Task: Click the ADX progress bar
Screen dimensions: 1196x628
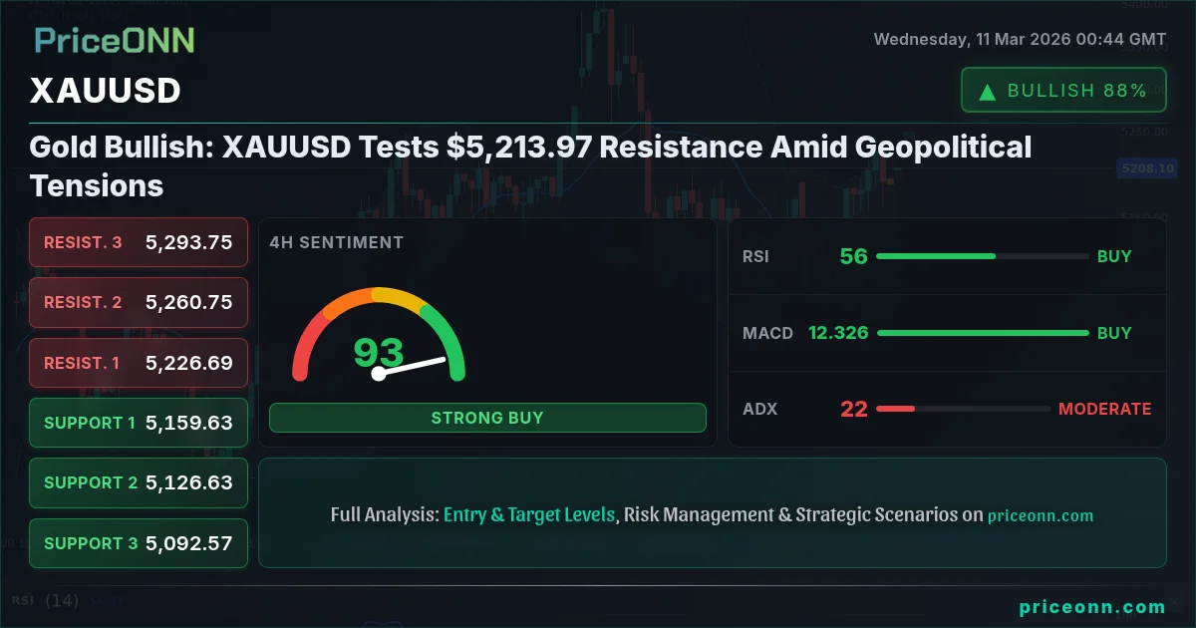Action: tap(962, 409)
